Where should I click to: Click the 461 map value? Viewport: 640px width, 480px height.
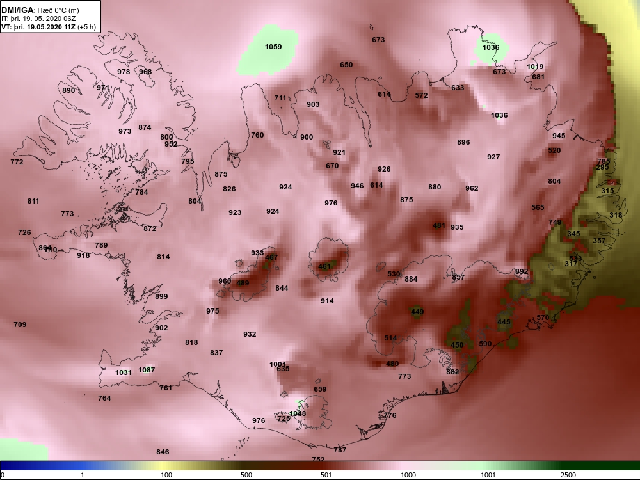point(324,266)
